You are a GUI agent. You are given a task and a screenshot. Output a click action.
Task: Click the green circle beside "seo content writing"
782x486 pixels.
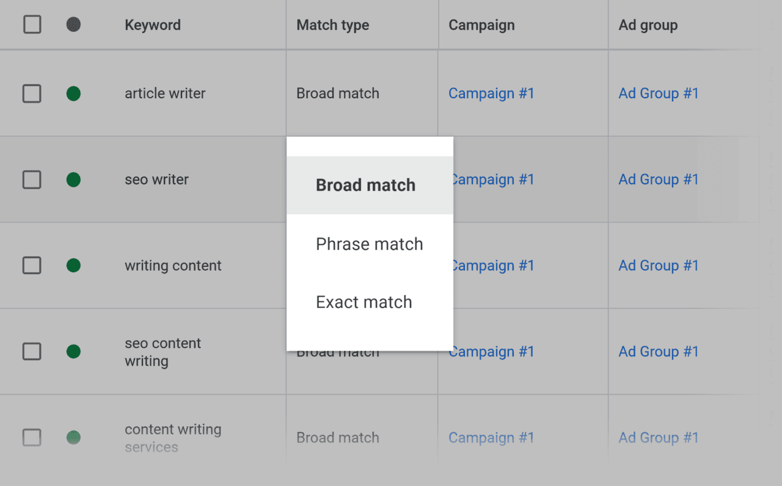coord(73,351)
